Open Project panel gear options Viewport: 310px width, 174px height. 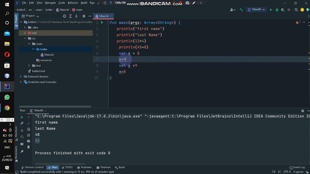click(x=84, y=16)
